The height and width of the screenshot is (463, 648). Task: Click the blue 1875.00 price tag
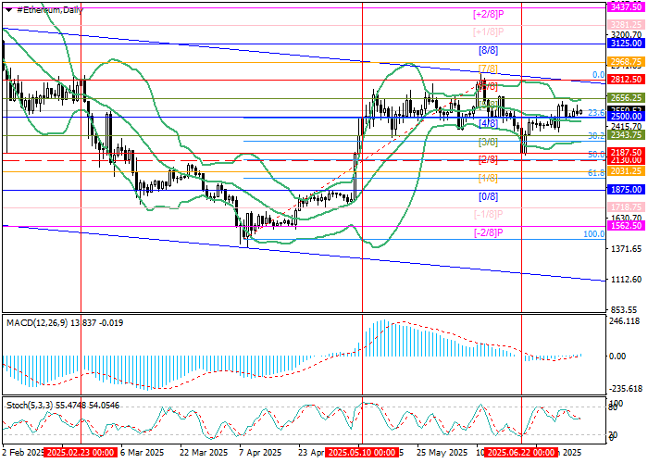point(626,189)
